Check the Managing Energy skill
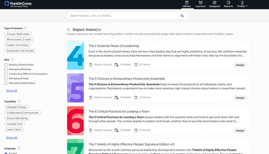This screenshot has width=269, height=154. point(6,78)
